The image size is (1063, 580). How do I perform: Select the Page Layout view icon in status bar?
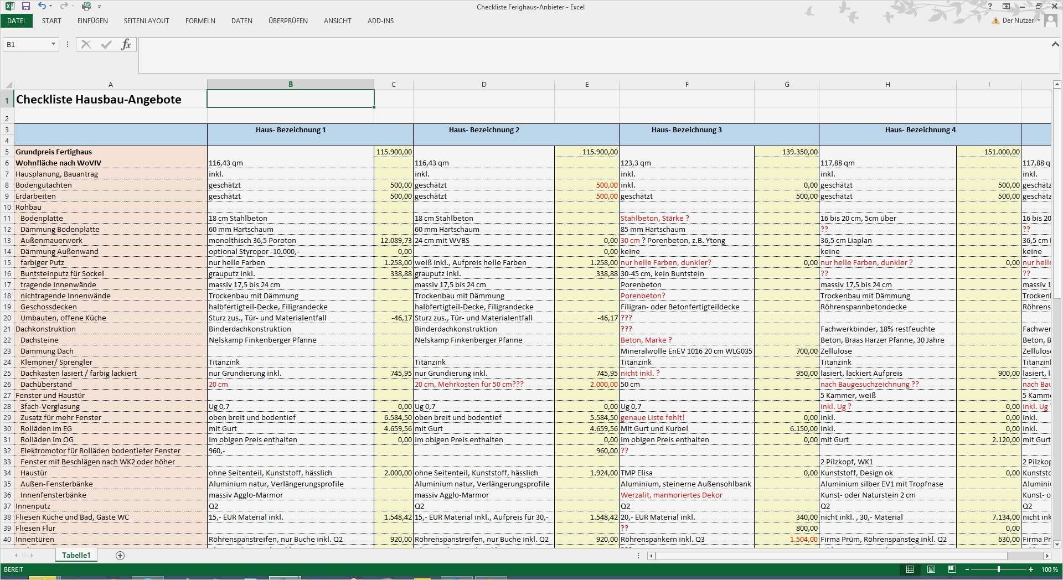pyautogui.click(x=931, y=569)
